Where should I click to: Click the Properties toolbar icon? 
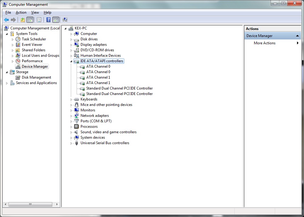coord(39,20)
